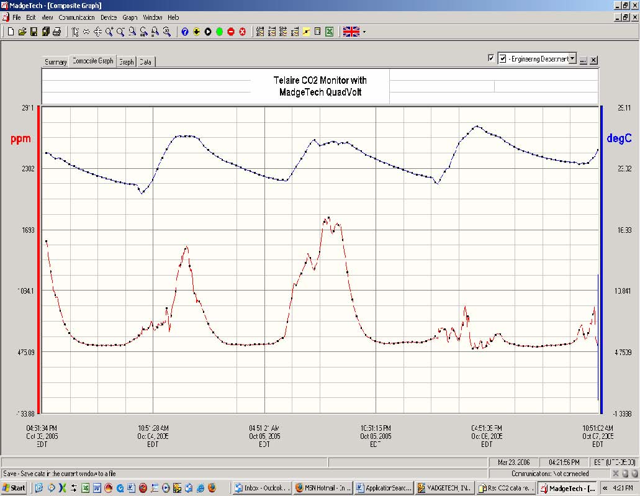Screen dimensions: 640x496
Task: Click the yellow graph line icon
Action: point(305,32)
